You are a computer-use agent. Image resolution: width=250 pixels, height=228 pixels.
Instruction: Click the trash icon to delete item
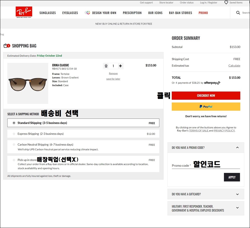pyautogui.click(x=106, y=66)
